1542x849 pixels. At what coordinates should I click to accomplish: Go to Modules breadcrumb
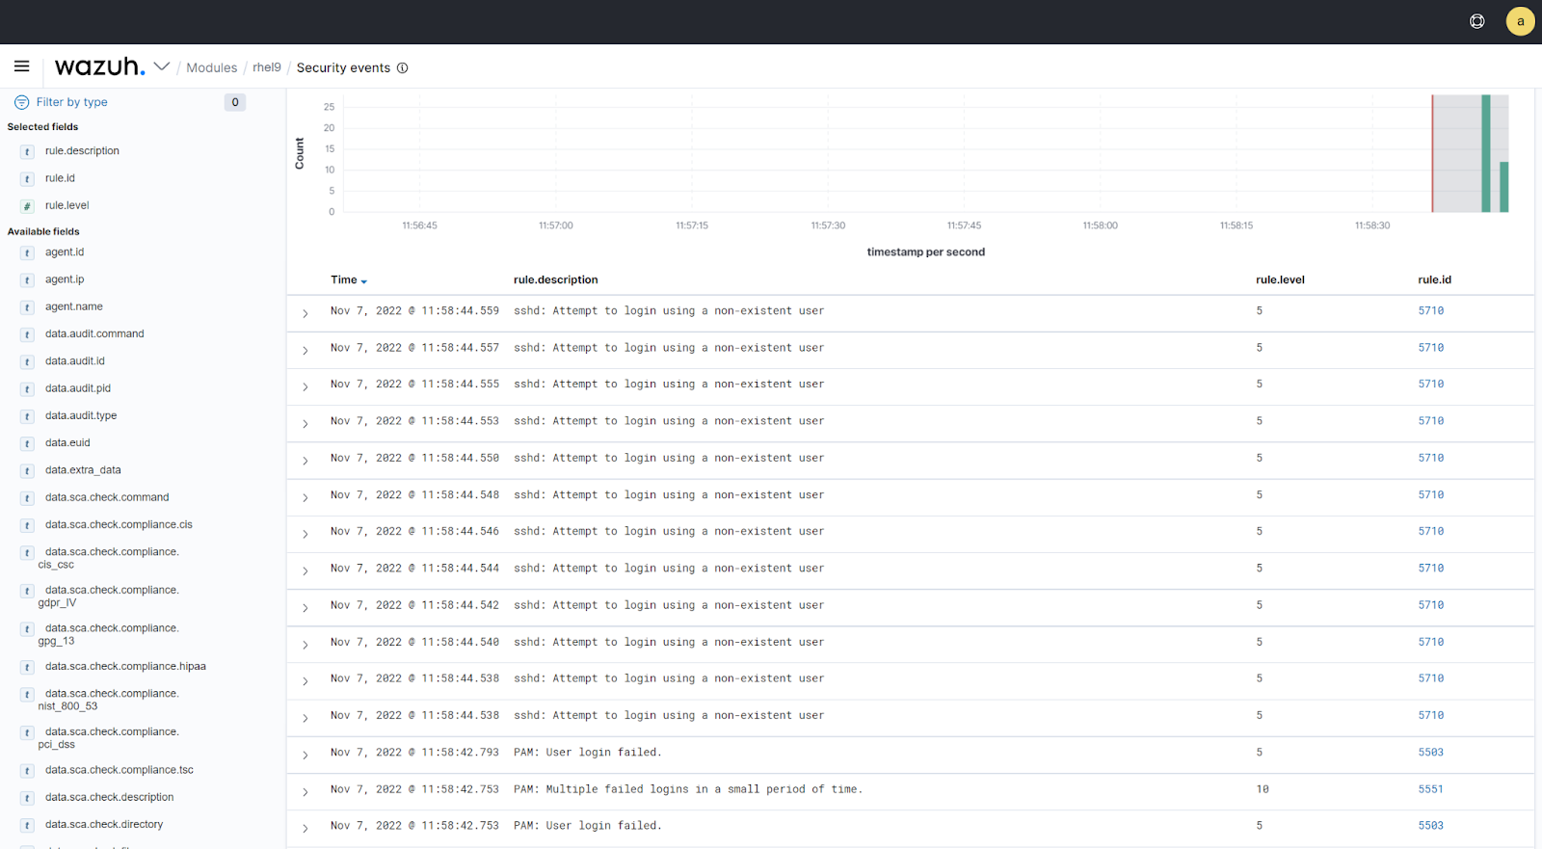click(x=211, y=67)
